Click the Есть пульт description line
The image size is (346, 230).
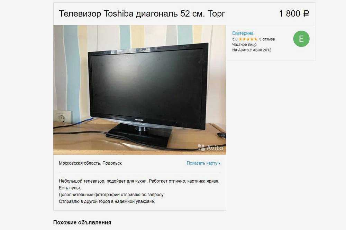tap(70, 188)
